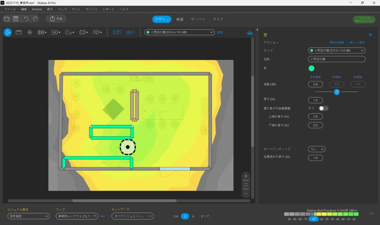Select the 6 GHz band filter
The width and height of the screenshot is (380, 225).
[x=193, y=216]
